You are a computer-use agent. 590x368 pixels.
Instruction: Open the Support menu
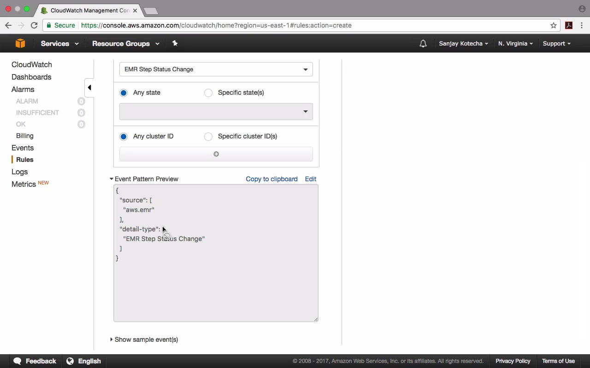pos(556,44)
